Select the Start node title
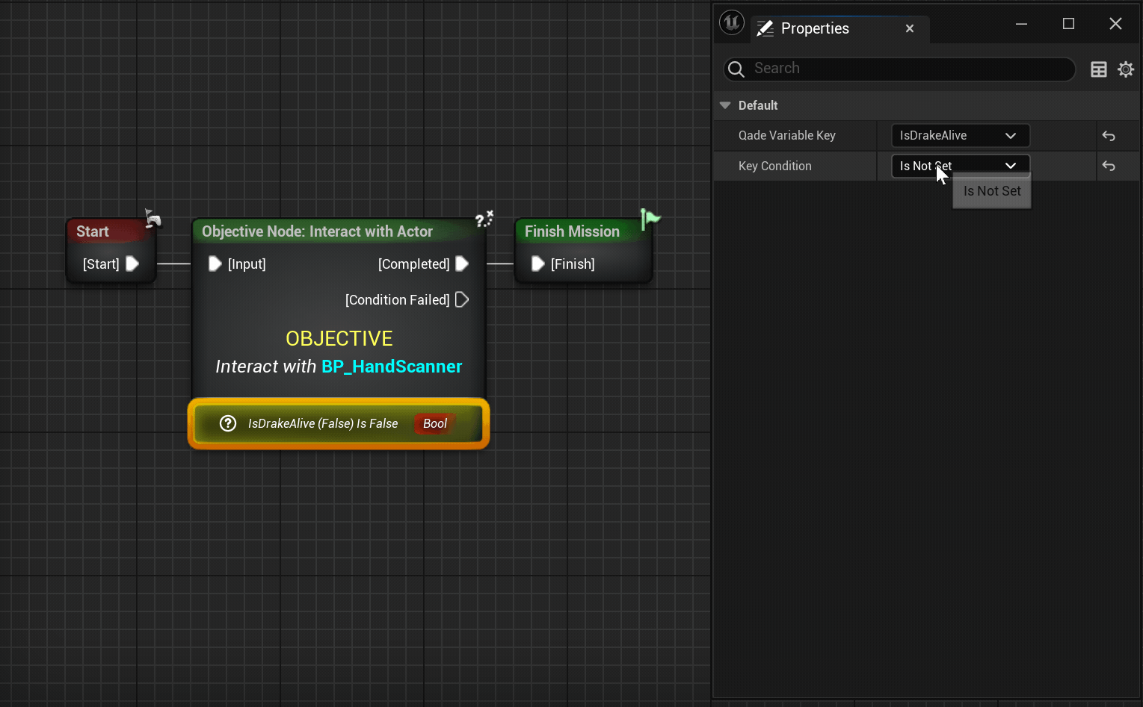This screenshot has height=707, width=1143. (x=93, y=231)
